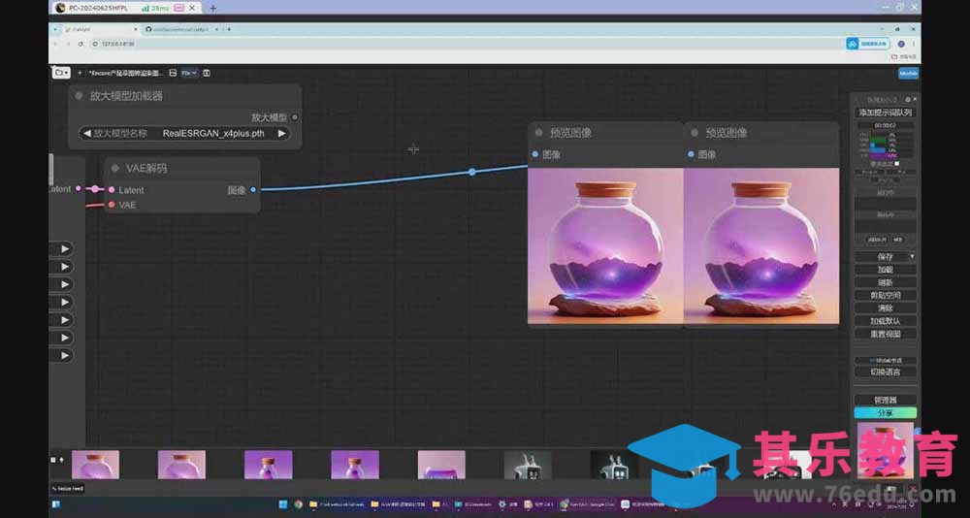This screenshot has width=970, height=518.
Task: Open the second pink jar thumbnail in image feed
Action: point(181,464)
